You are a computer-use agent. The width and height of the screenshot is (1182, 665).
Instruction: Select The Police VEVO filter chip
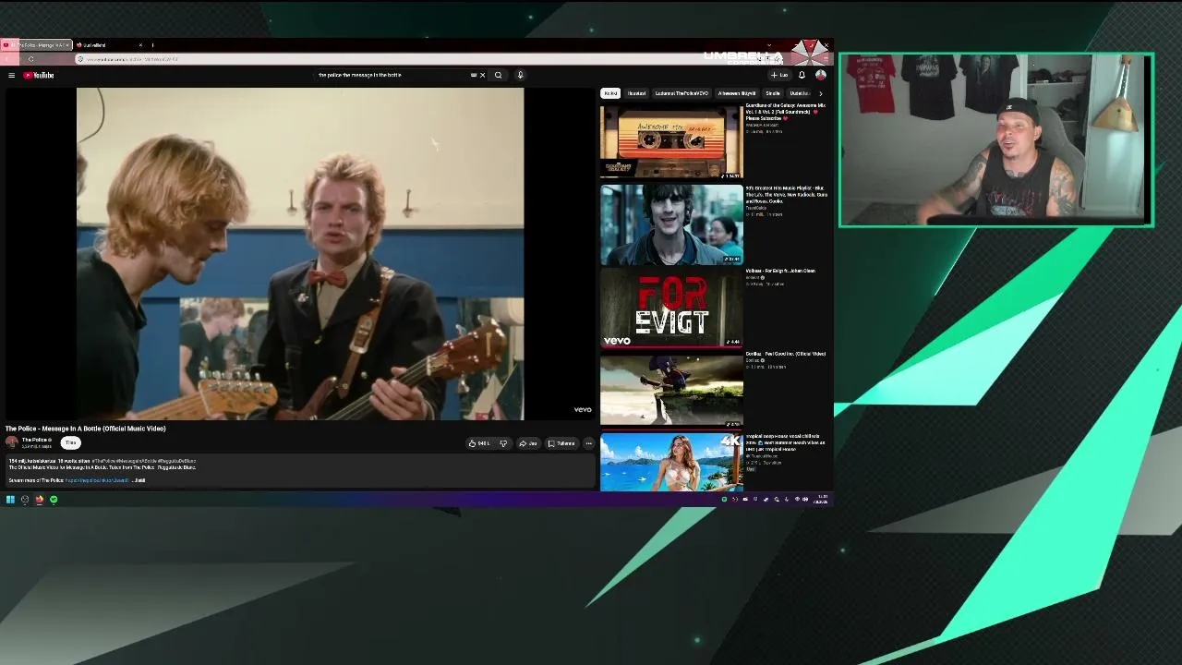(x=681, y=93)
